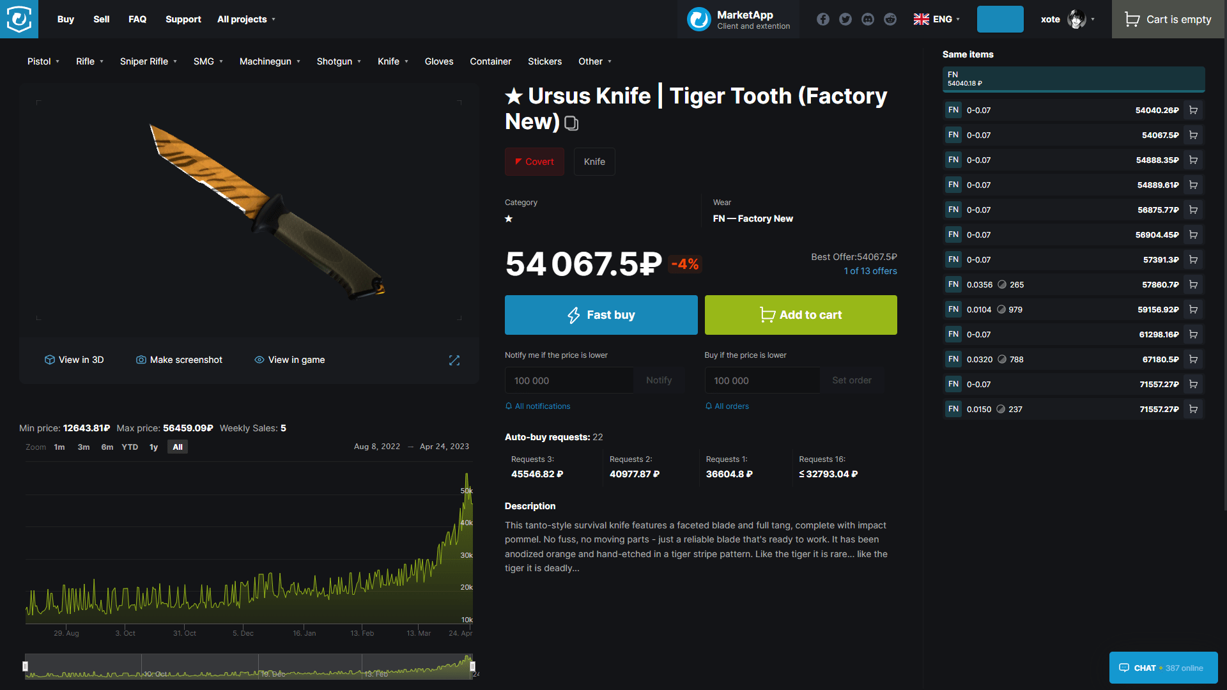Select the All zoom range on the chart
This screenshot has height=690, width=1227.
(x=178, y=447)
